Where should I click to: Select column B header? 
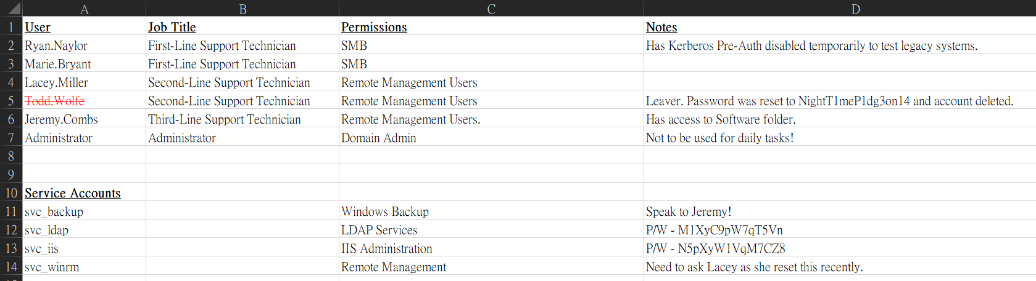tap(242, 9)
